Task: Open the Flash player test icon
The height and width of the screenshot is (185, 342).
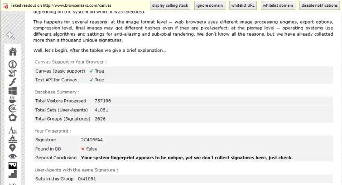Action: point(13,82)
